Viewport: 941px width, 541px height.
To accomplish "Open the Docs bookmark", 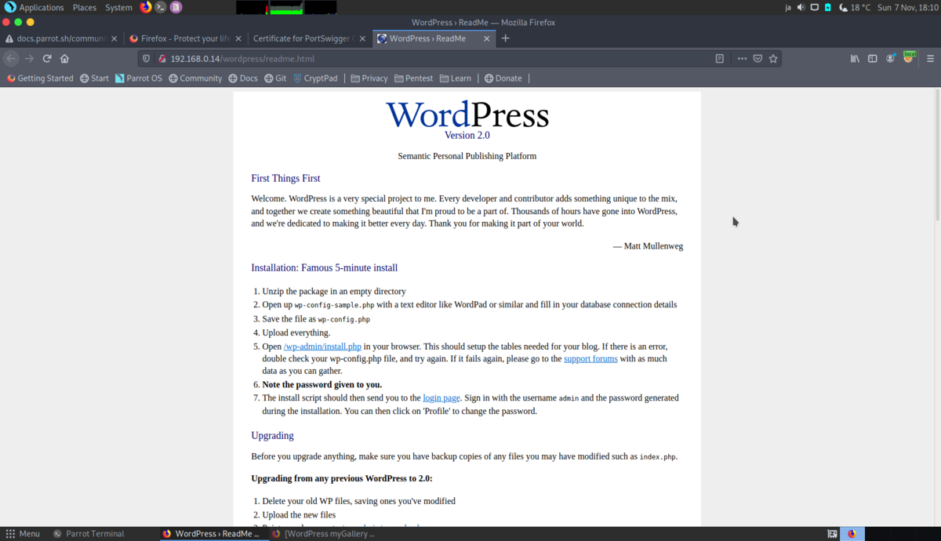I will [243, 78].
